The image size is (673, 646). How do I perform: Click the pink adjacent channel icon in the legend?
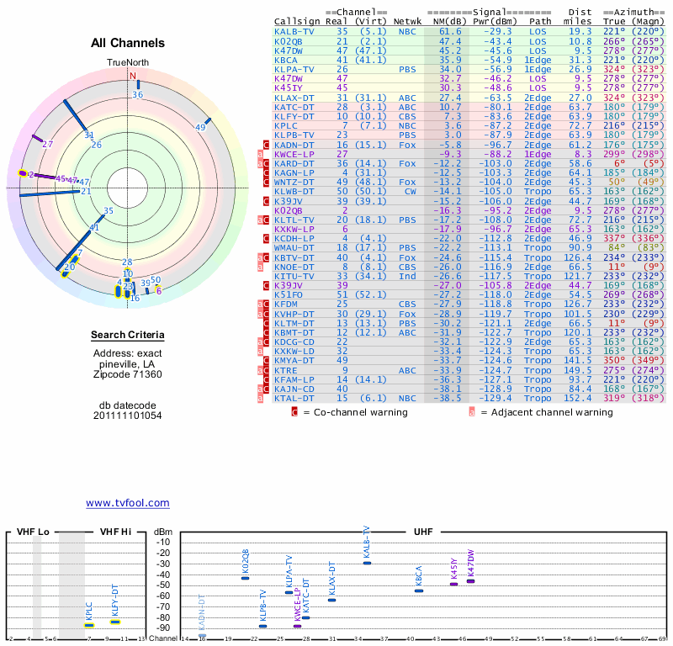coord(472,412)
